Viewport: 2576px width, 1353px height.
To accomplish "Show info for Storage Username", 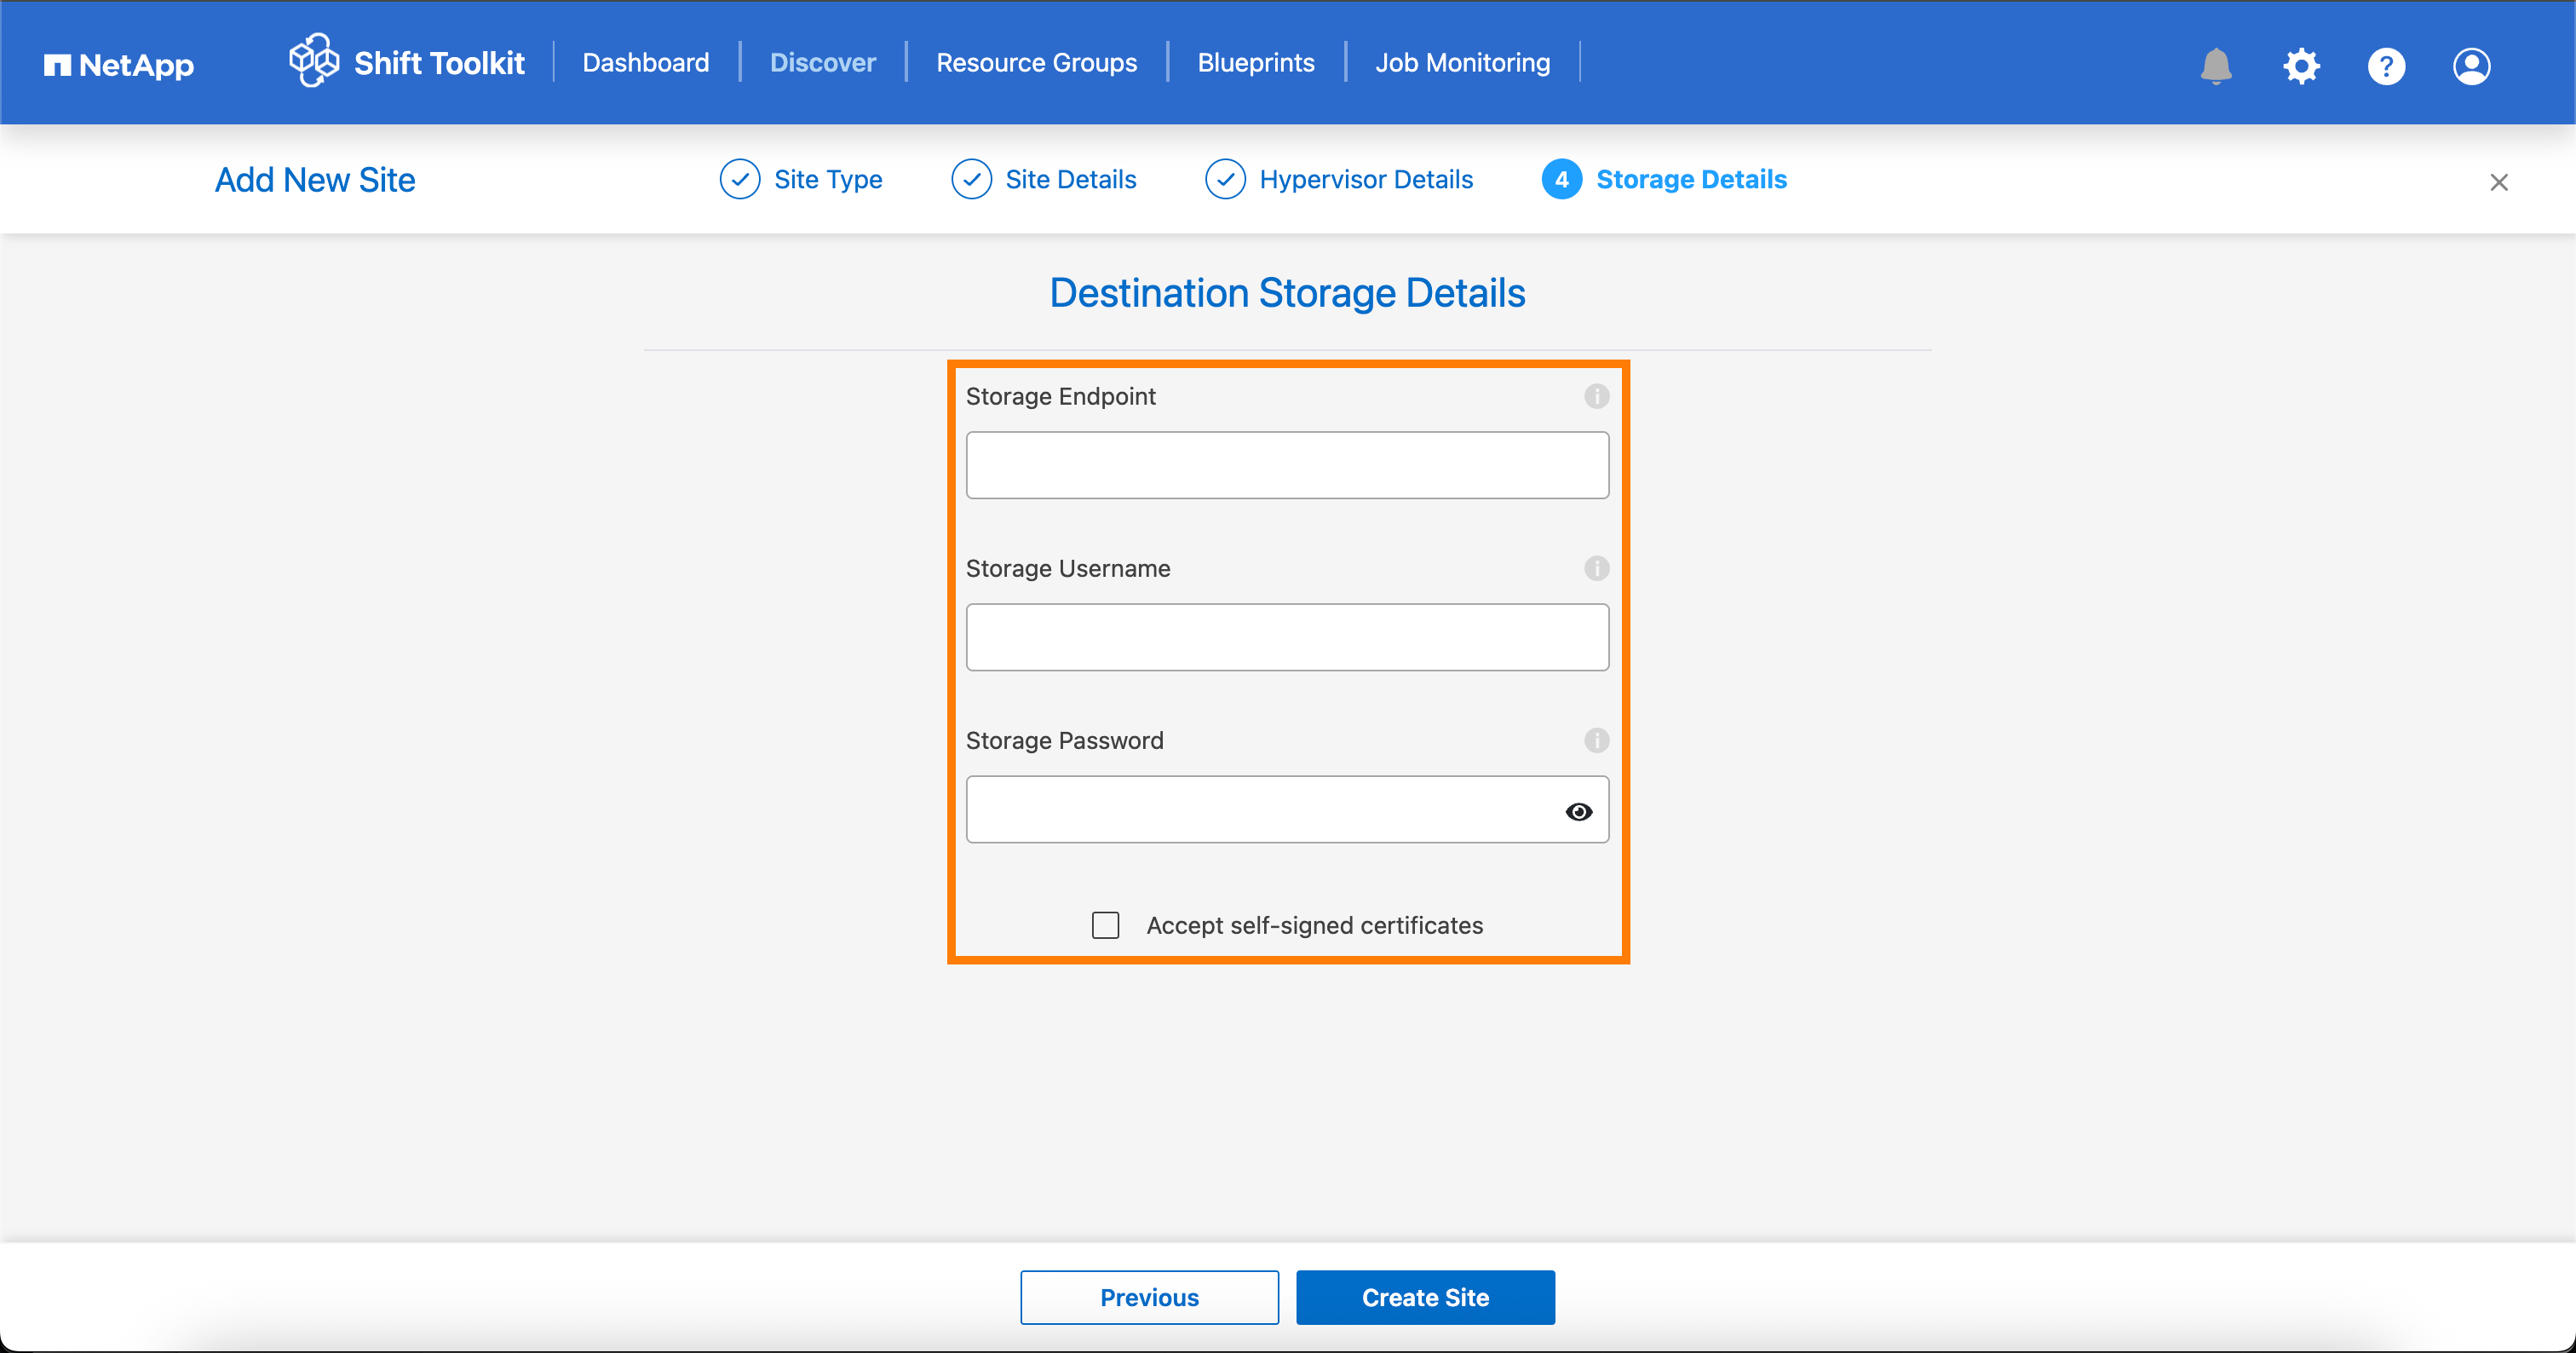I will [1596, 568].
